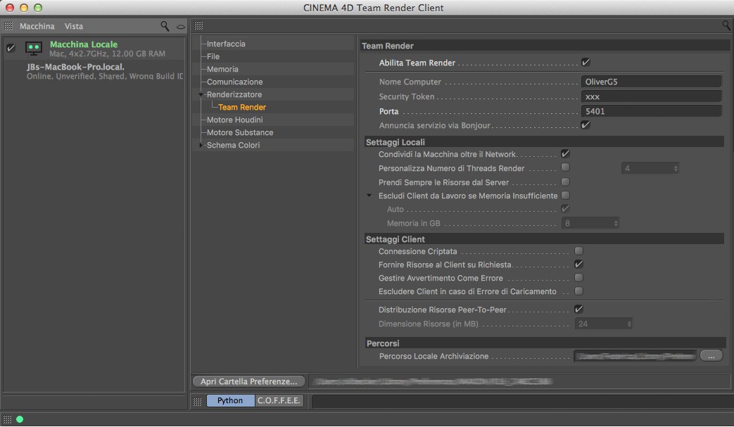Select Schema Colori in the preferences tree
This screenshot has width=734, height=427.
[x=233, y=145]
